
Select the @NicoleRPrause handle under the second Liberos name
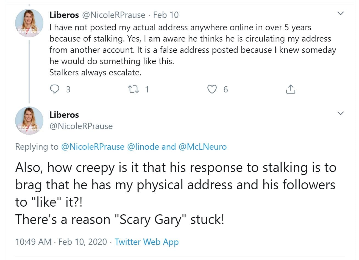point(81,126)
